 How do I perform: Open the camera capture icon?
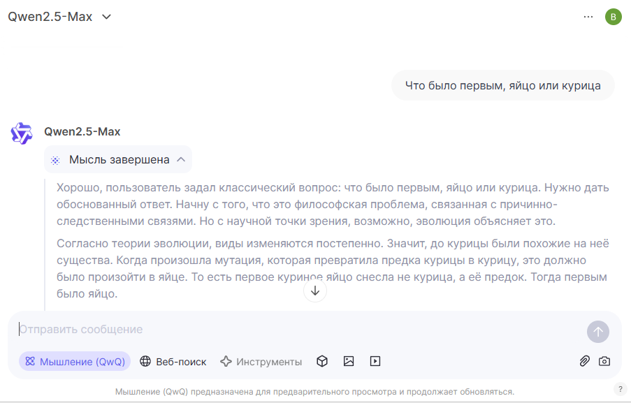click(604, 361)
